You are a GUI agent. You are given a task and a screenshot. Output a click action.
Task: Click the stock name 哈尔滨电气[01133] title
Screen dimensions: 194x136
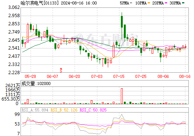coord(40,3)
